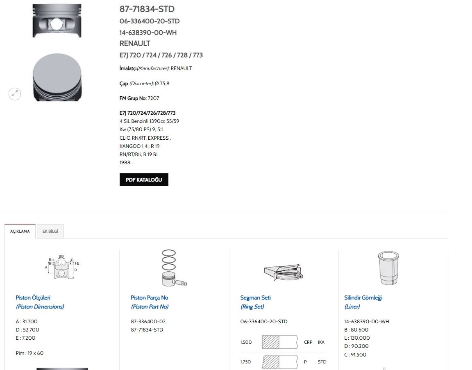472x370 pixels.
Task: Click the image zoom expand icon
Action: pyautogui.click(x=15, y=94)
